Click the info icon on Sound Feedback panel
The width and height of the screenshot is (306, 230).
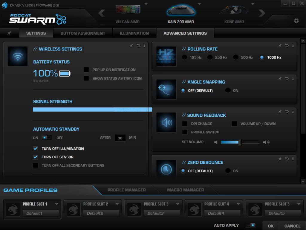click(293, 112)
